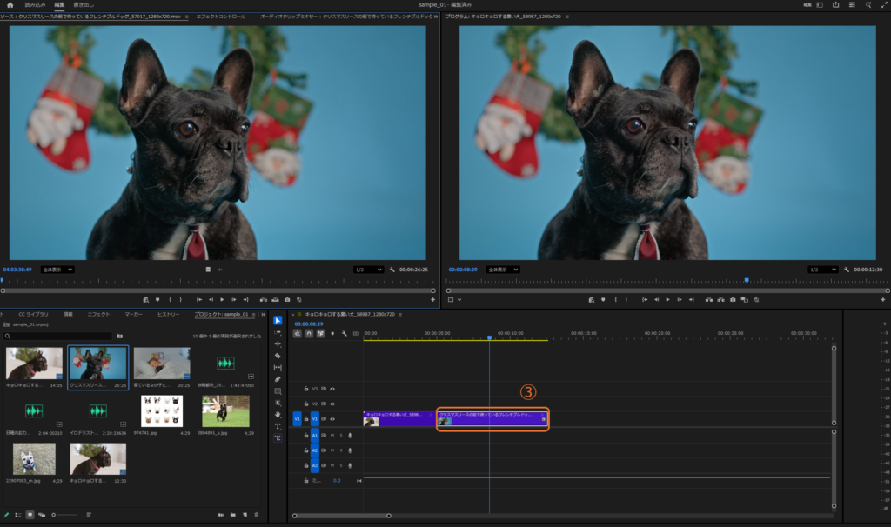Screen dimensions: 891x527
Task: Enable solo on audio track A2
Action: pos(341,450)
